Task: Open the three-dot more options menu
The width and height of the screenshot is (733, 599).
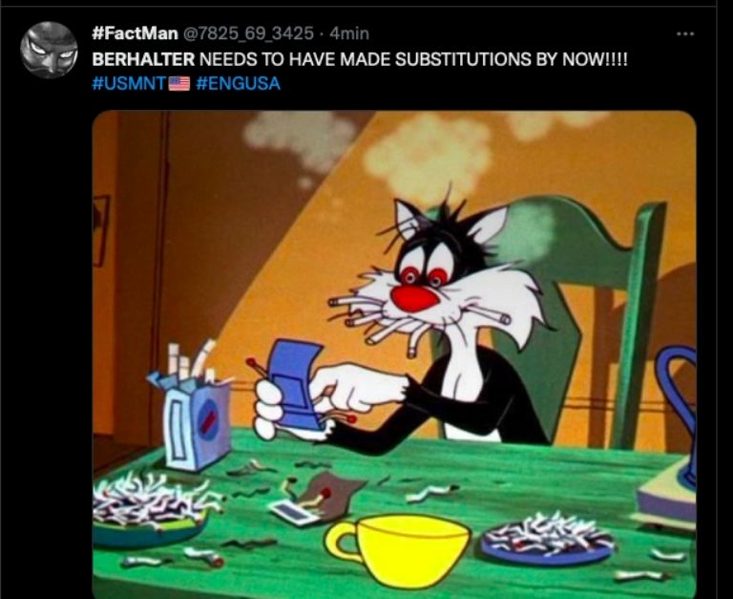Action: (685, 33)
